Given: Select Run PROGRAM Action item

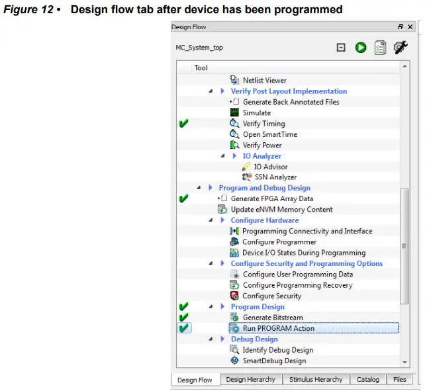Looking at the screenshot, I should point(278,328).
